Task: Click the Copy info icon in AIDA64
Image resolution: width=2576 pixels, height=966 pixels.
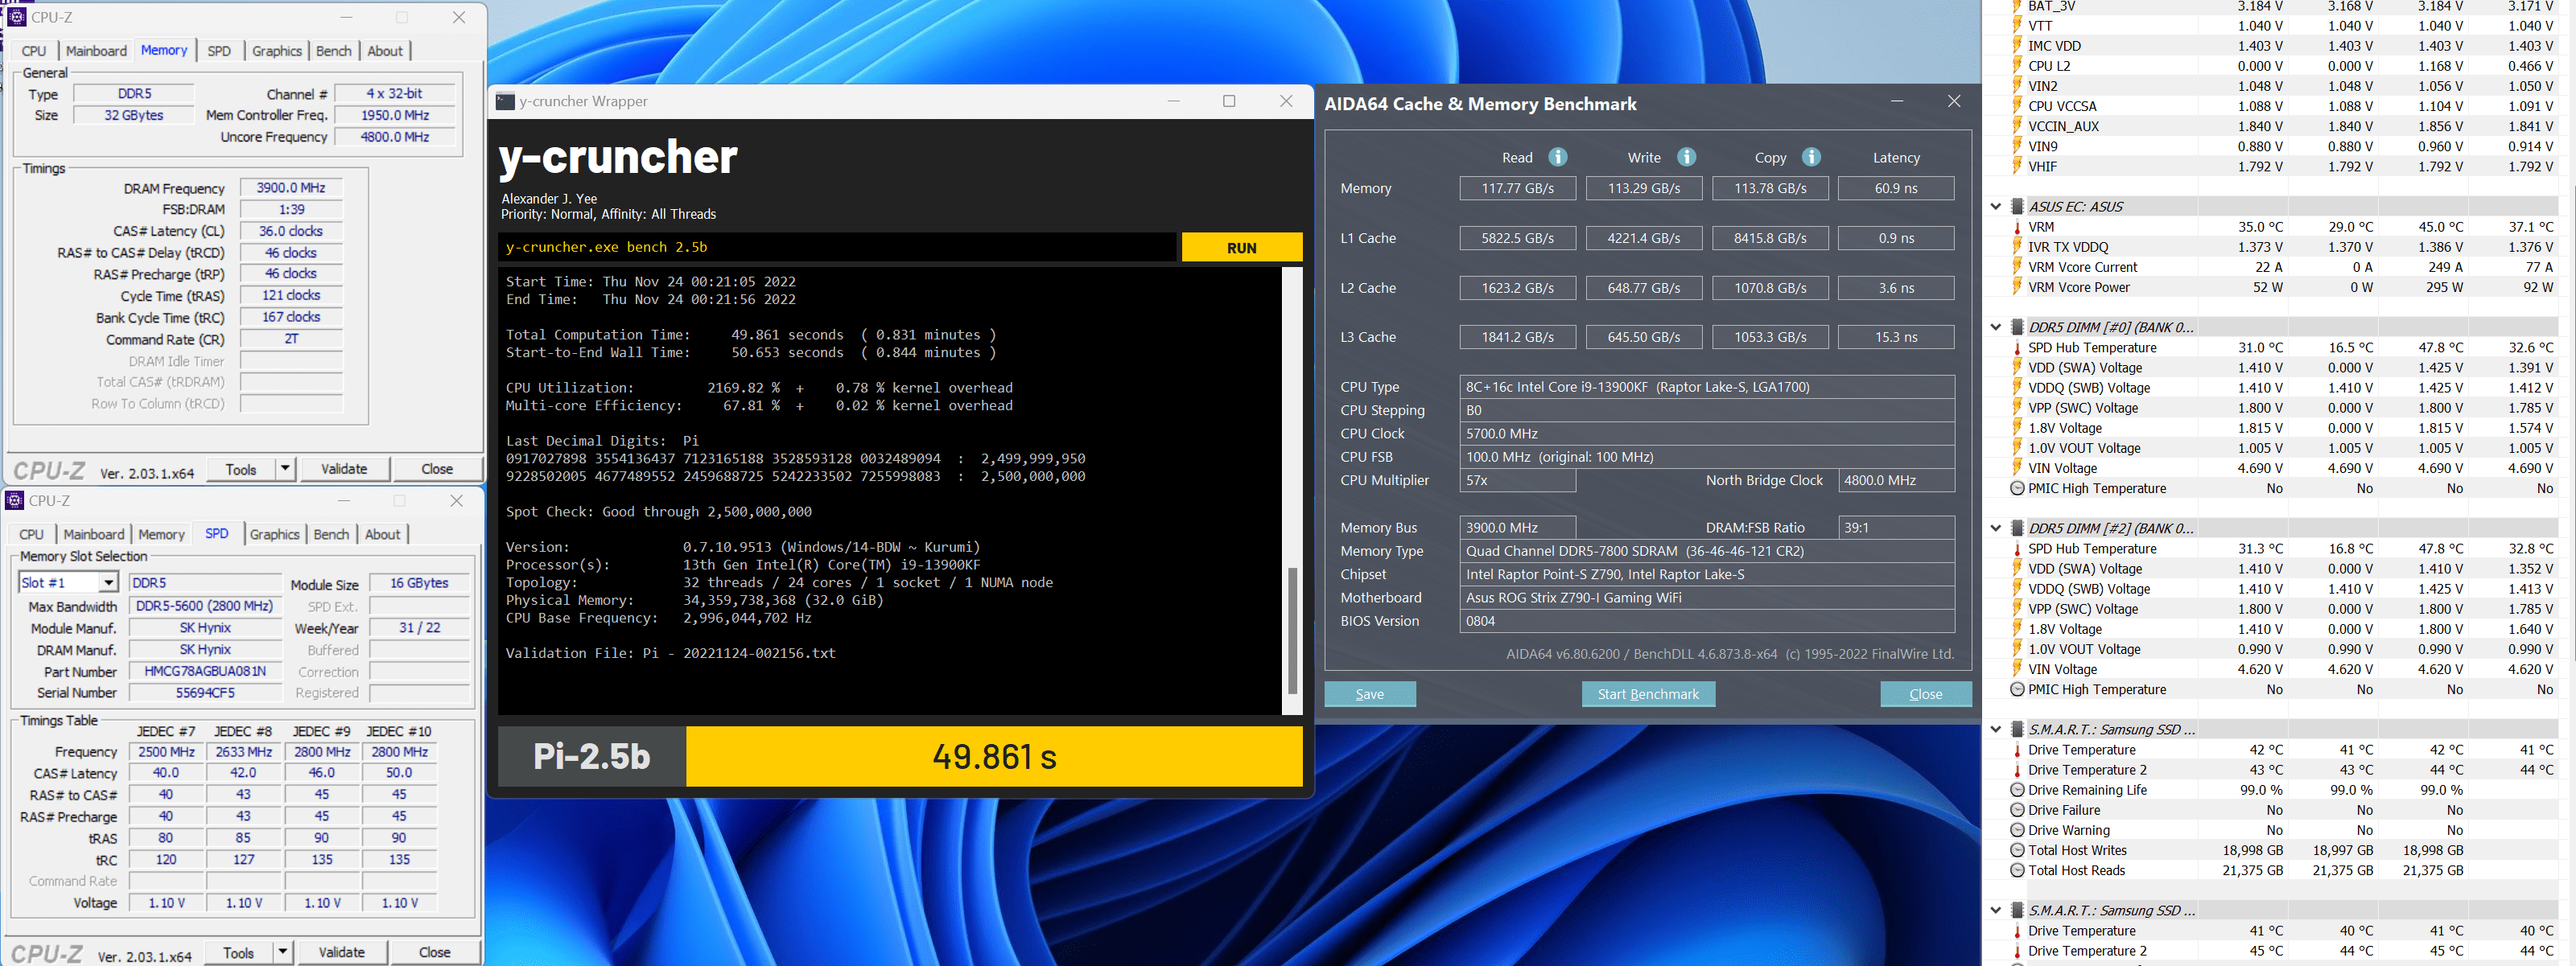Action: 1811,157
